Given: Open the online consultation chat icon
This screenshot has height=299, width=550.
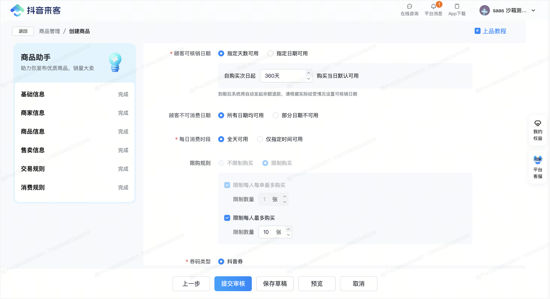Looking at the screenshot, I should tap(409, 6).
